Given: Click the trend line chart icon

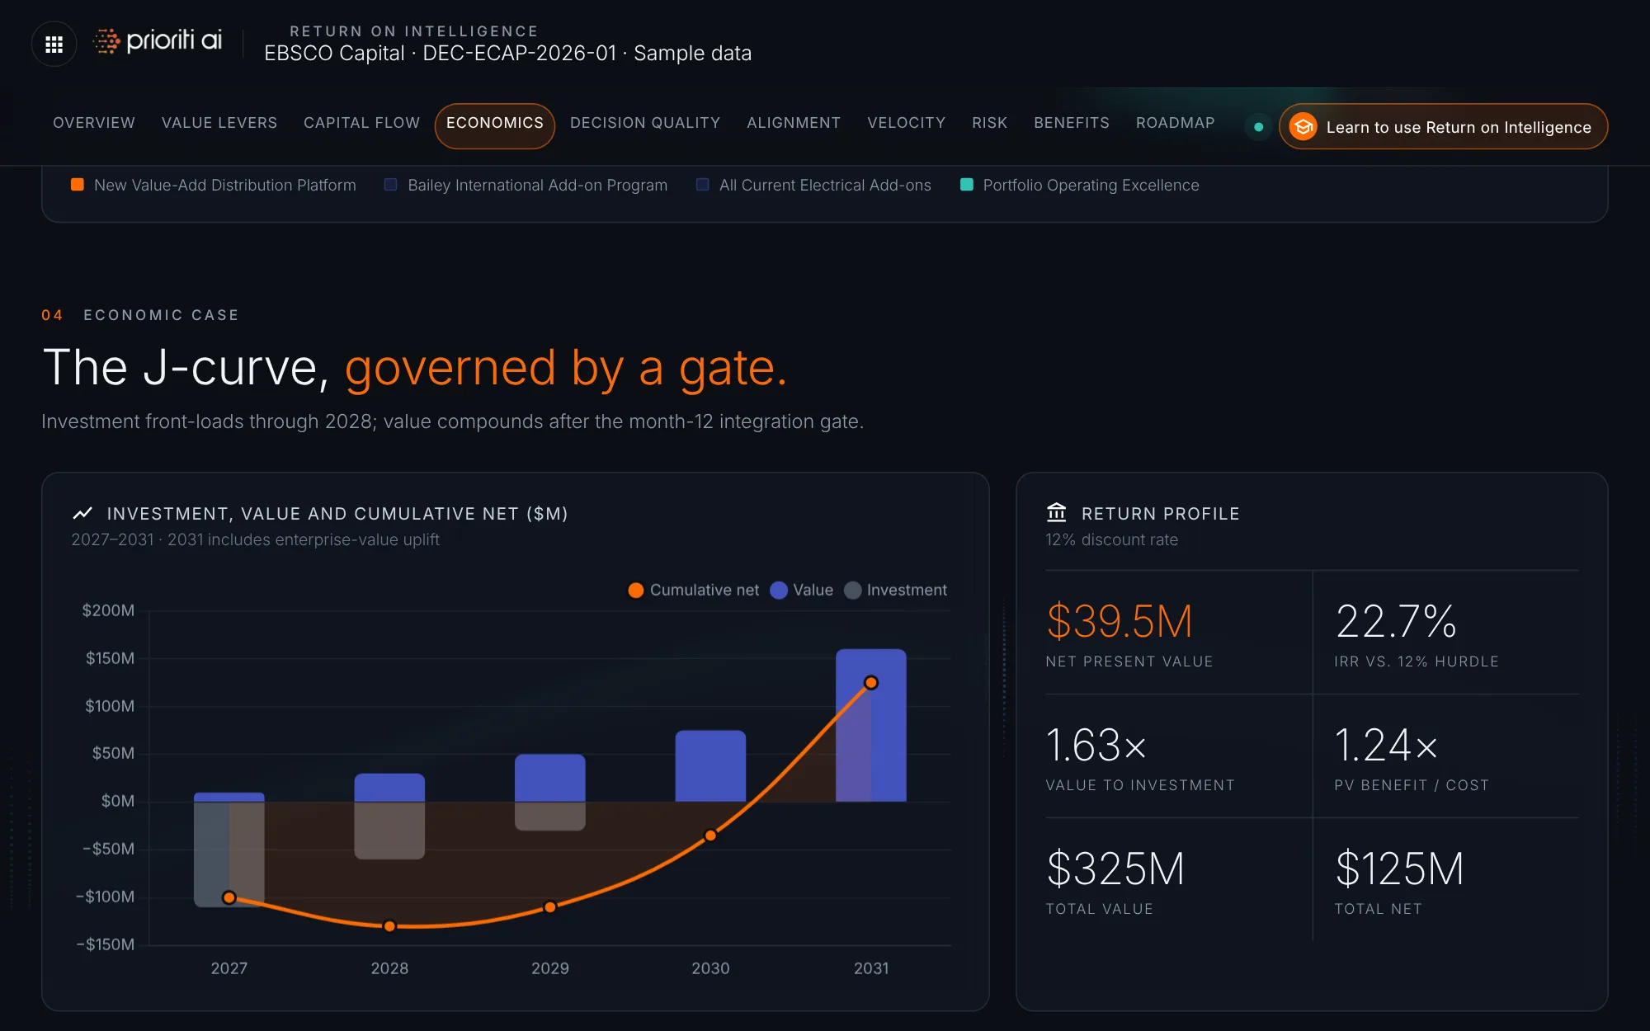Looking at the screenshot, I should pyautogui.click(x=82, y=513).
